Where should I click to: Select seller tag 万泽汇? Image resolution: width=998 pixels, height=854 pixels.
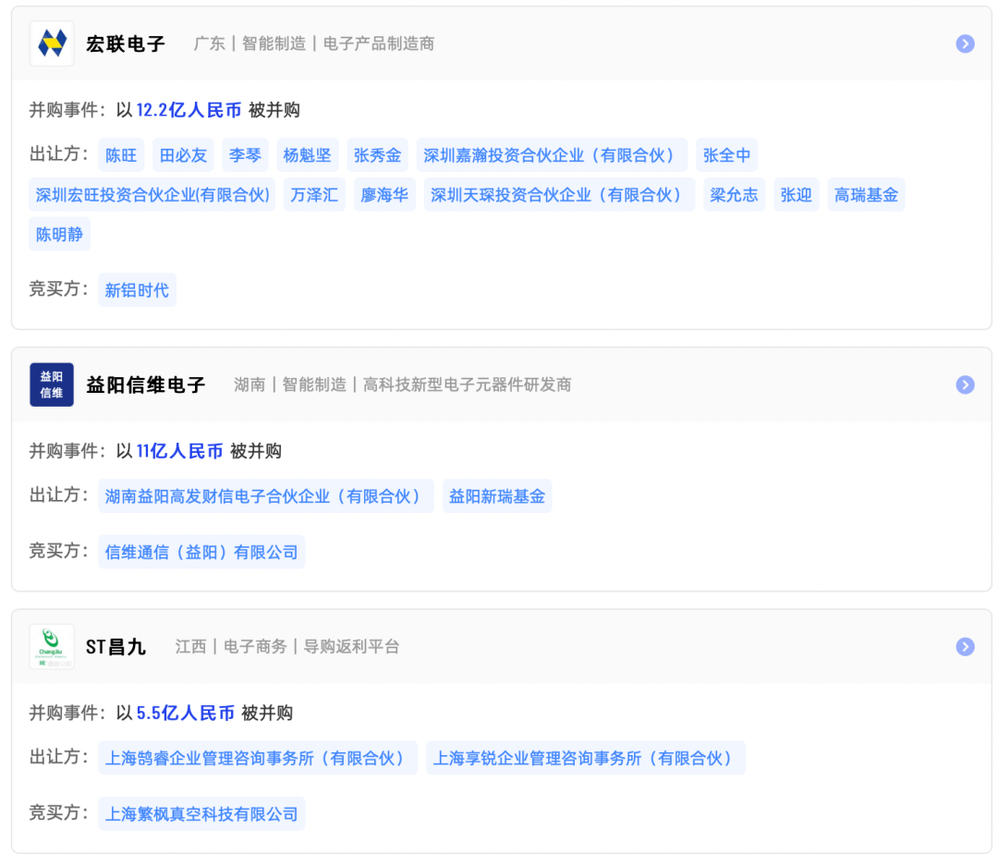click(314, 195)
